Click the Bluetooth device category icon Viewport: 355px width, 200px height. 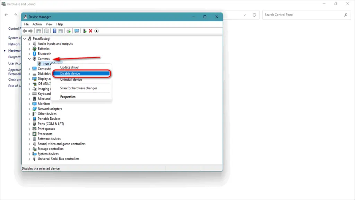point(34,54)
